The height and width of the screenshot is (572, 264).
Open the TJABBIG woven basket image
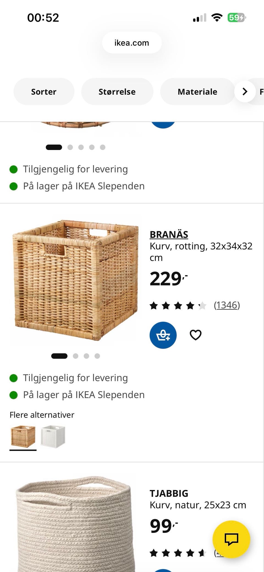(73, 523)
